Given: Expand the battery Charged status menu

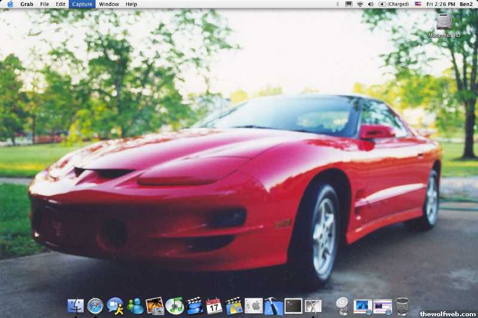Looking at the screenshot, I should point(394,4).
